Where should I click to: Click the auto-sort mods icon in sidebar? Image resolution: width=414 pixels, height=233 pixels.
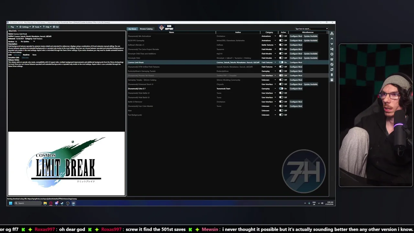point(332,49)
